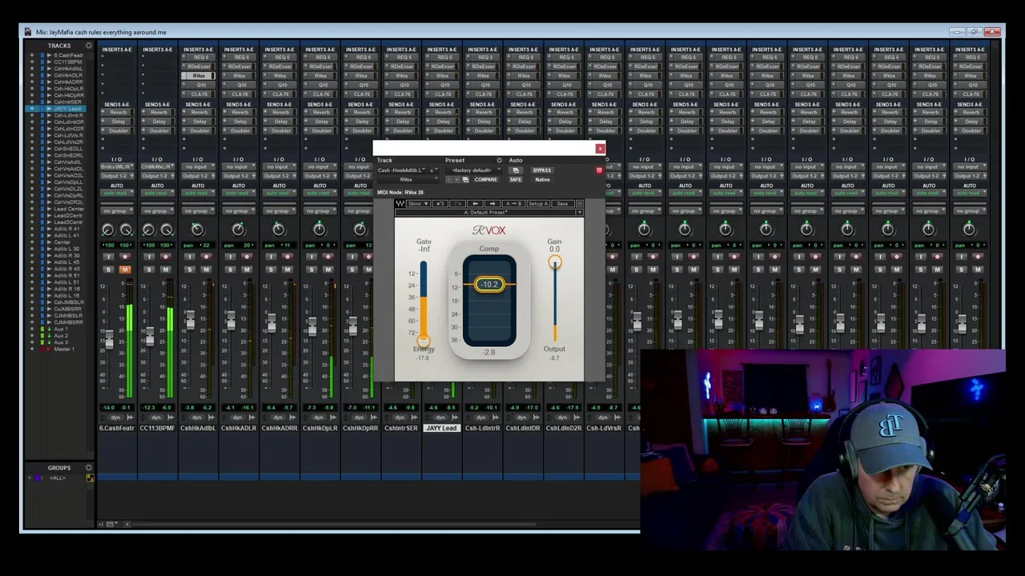Solo the CC113BPMF channel
This screenshot has width=1025, height=576.
pyautogui.click(x=149, y=270)
